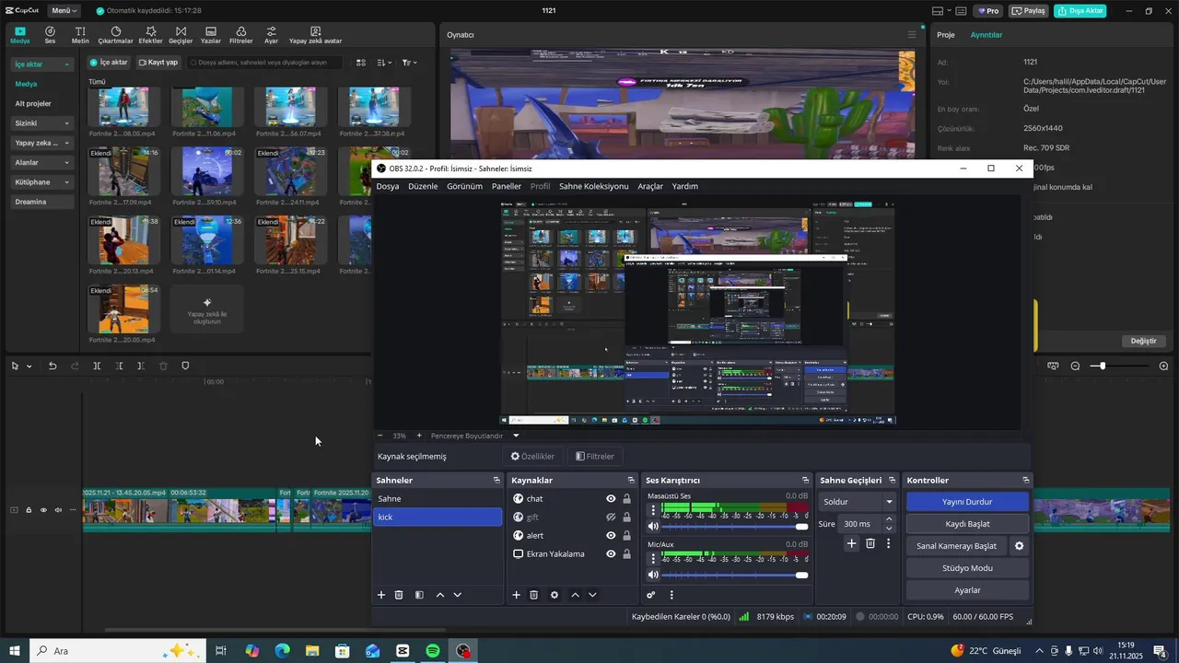Mute Mic/Aux audio channel
The height and width of the screenshot is (663, 1179).
click(653, 575)
